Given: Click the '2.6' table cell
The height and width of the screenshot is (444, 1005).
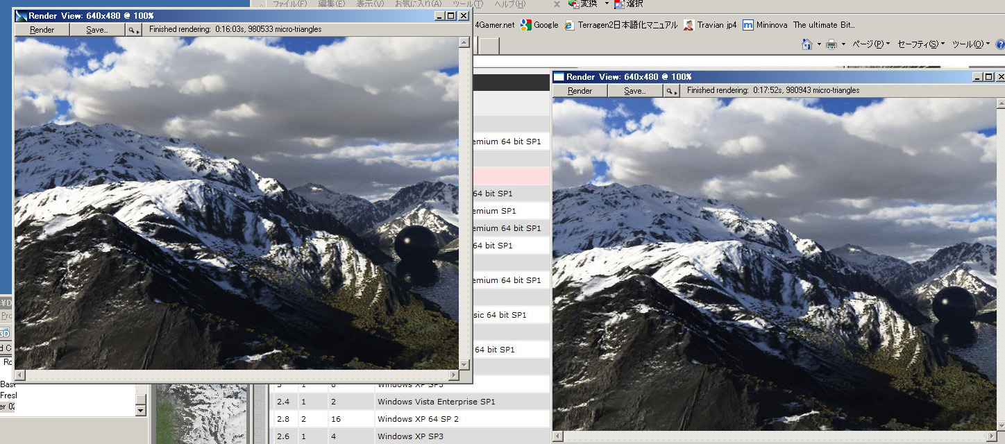Looking at the screenshot, I should click(285, 436).
